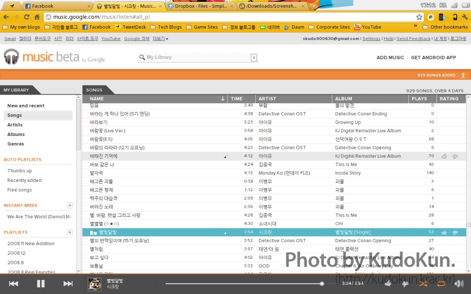
Task: Create a new playlist with plus
Action: [70, 232]
